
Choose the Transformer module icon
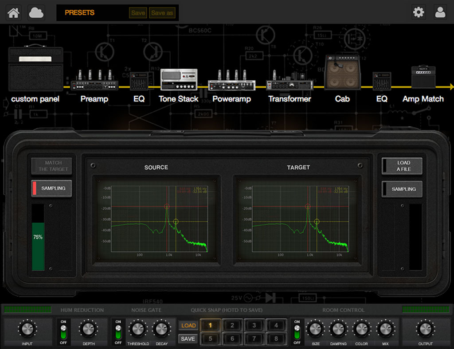pyautogui.click(x=290, y=81)
